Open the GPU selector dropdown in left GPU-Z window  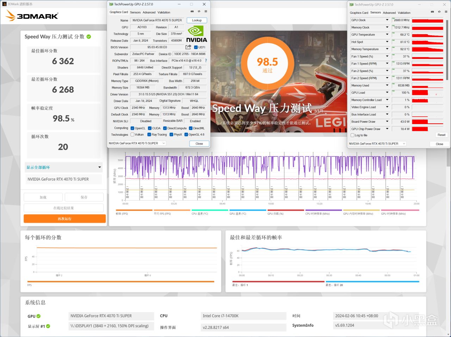[137, 143]
